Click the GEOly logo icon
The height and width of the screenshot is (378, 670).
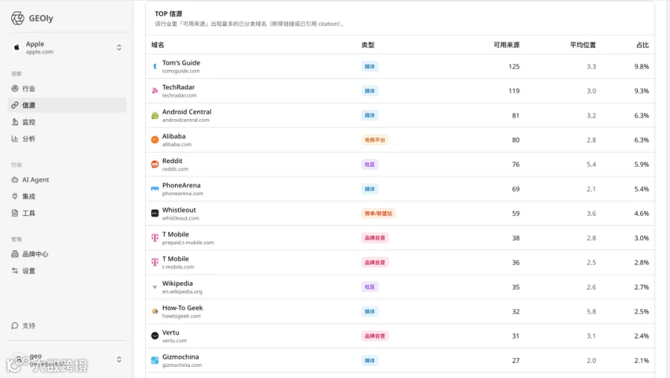tap(18, 18)
